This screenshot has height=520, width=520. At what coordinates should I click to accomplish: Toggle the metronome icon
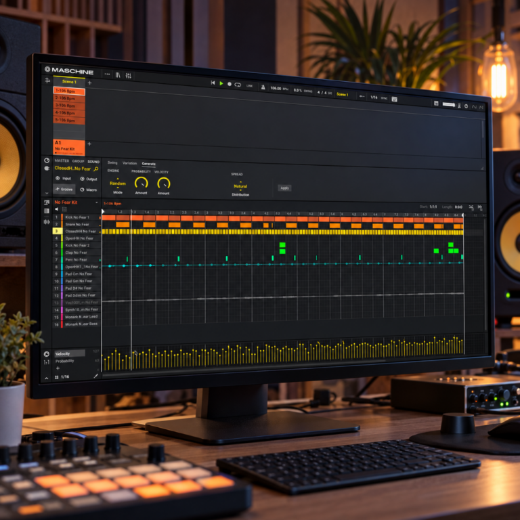point(263,87)
